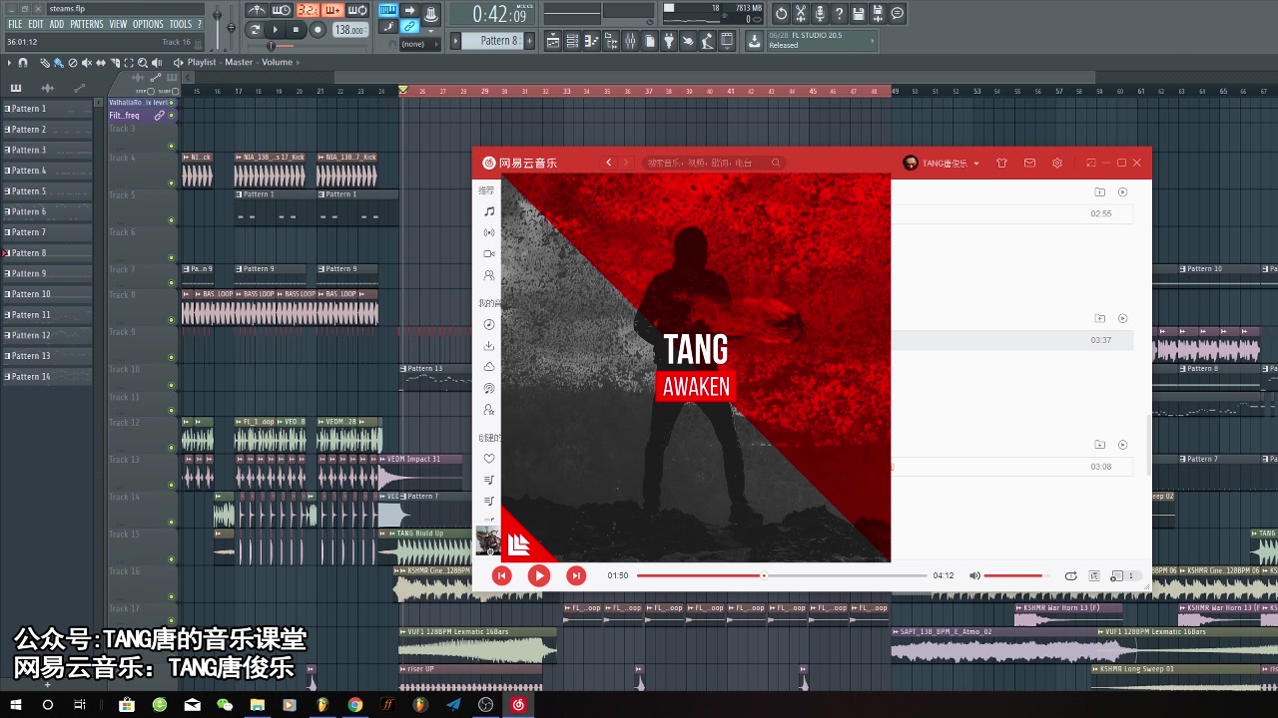
Task: Open the playlist view button
Action: click(553, 41)
